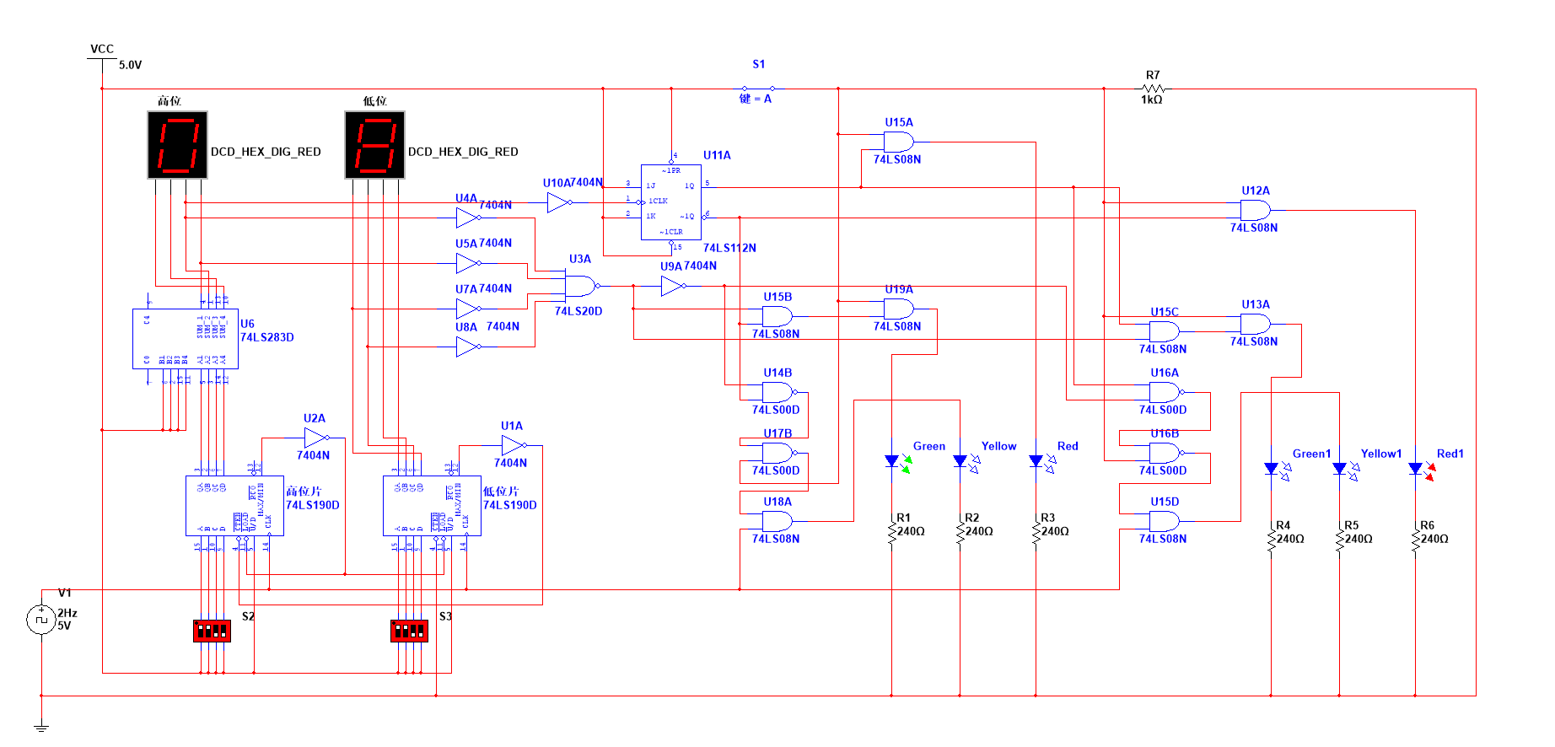Select the low-digit 74LS190D counter chip
This screenshot has height=747, width=1555.
[x=432, y=506]
